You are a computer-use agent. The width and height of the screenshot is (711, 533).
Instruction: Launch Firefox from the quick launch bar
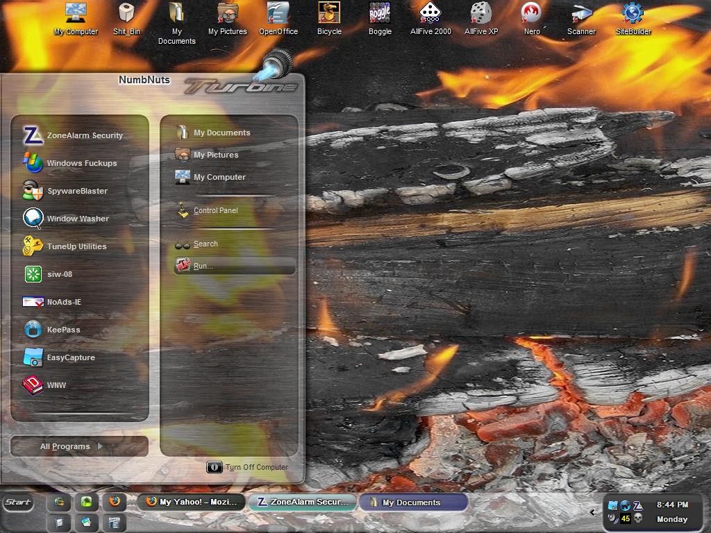click(115, 502)
